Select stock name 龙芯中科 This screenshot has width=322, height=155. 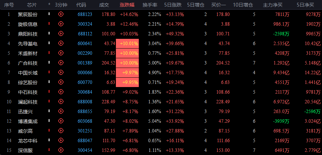[28, 141]
